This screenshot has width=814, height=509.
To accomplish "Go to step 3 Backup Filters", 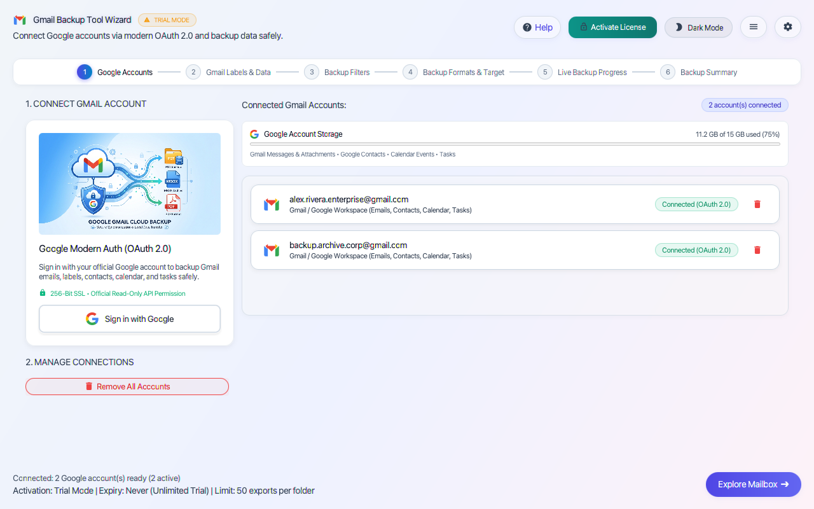I will pyautogui.click(x=337, y=72).
